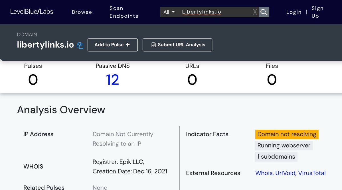Open the UrlVoid external resource link
Screen dimensions: 342x190
pyautogui.click(x=285, y=173)
